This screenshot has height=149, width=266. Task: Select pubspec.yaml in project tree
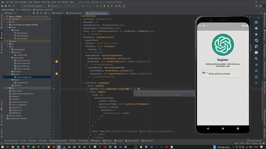click(x=15, y=110)
